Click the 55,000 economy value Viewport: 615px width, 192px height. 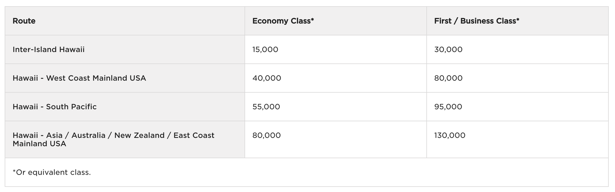click(266, 107)
